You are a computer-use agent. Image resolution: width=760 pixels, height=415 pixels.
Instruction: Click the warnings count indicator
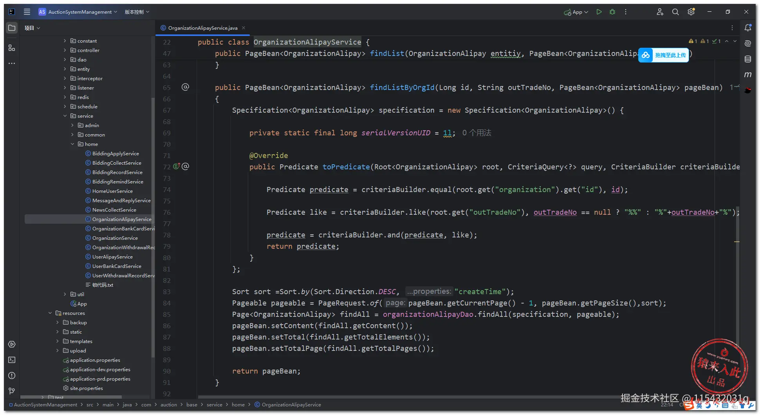pos(693,41)
